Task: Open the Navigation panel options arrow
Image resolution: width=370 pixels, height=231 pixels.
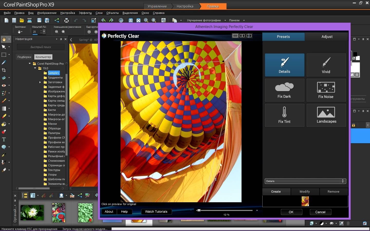Action: click(57, 39)
